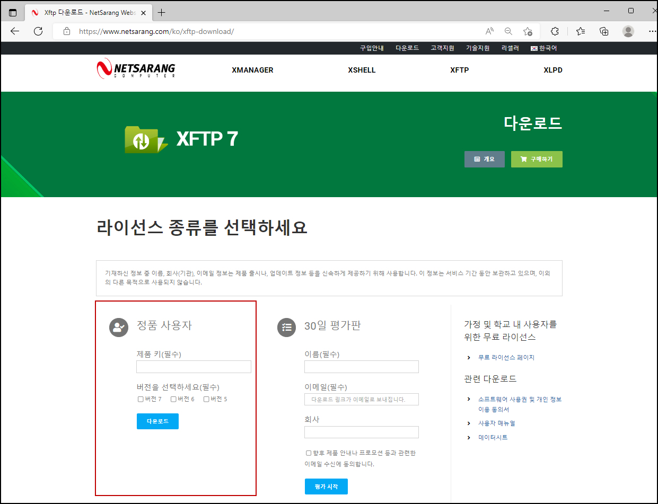
Task: Click the 평가 시작 button
Action: [x=326, y=487]
